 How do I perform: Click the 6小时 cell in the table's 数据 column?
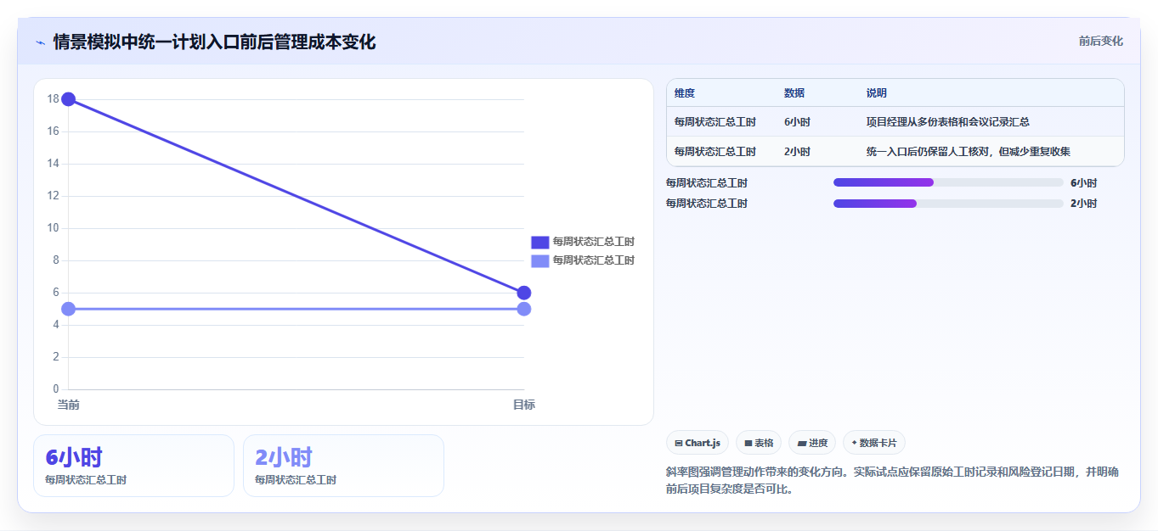pos(797,122)
